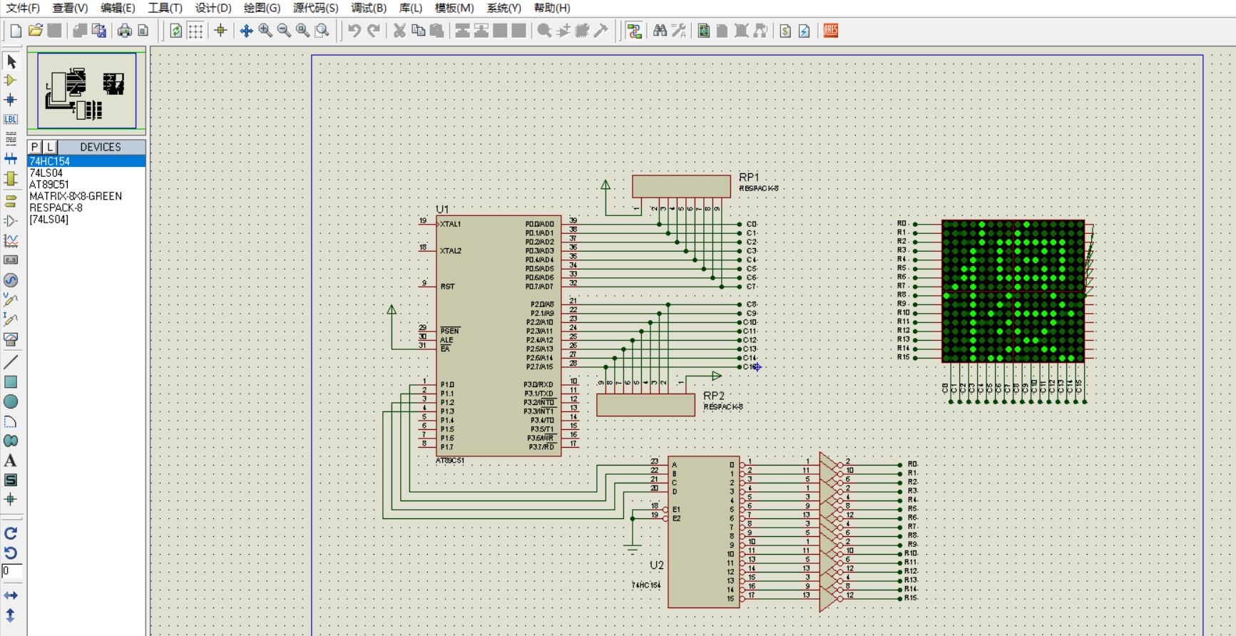
Task: Open the 编辑(E) menu
Action: 118,8
